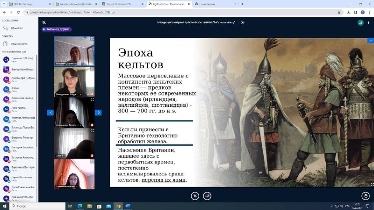Switch to the Новая вкладка tab
Screen dimensions: 374x210
pos(216,4)
